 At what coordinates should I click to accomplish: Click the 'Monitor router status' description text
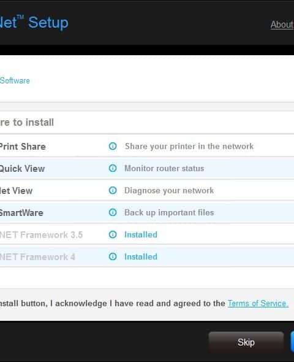164,168
